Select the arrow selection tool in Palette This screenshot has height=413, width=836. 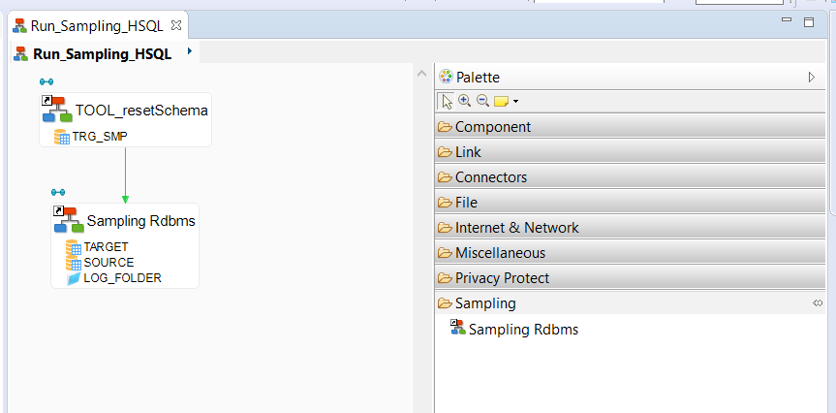coord(446,102)
